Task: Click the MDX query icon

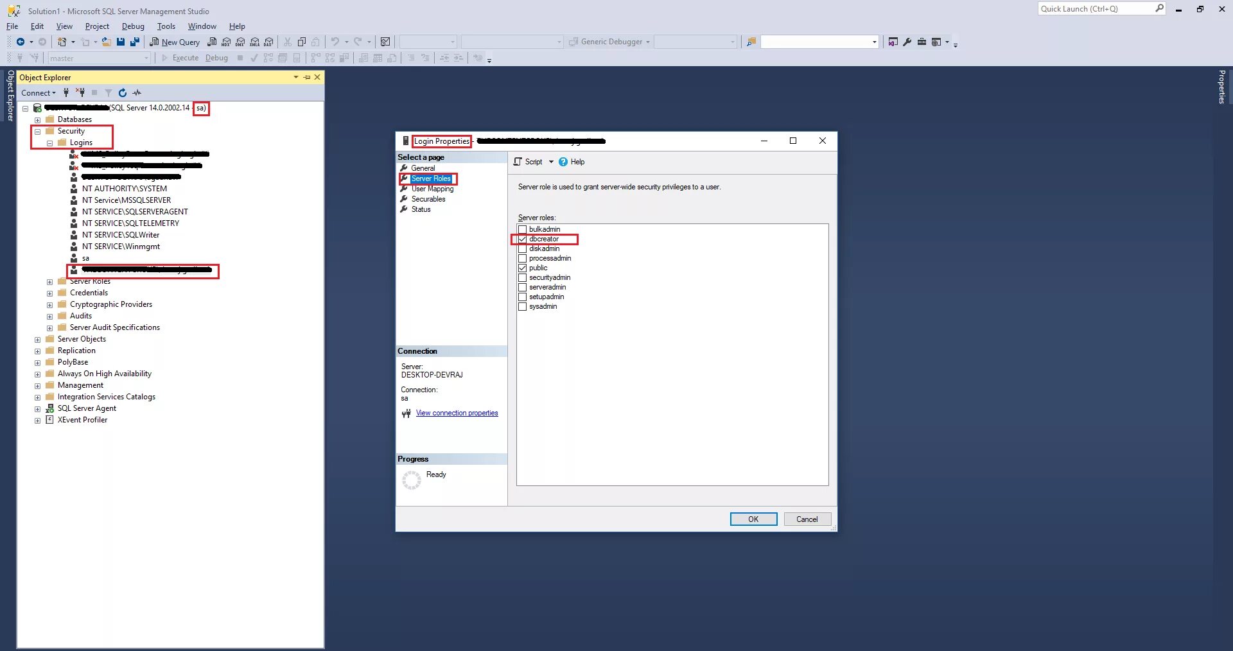Action: (x=226, y=42)
